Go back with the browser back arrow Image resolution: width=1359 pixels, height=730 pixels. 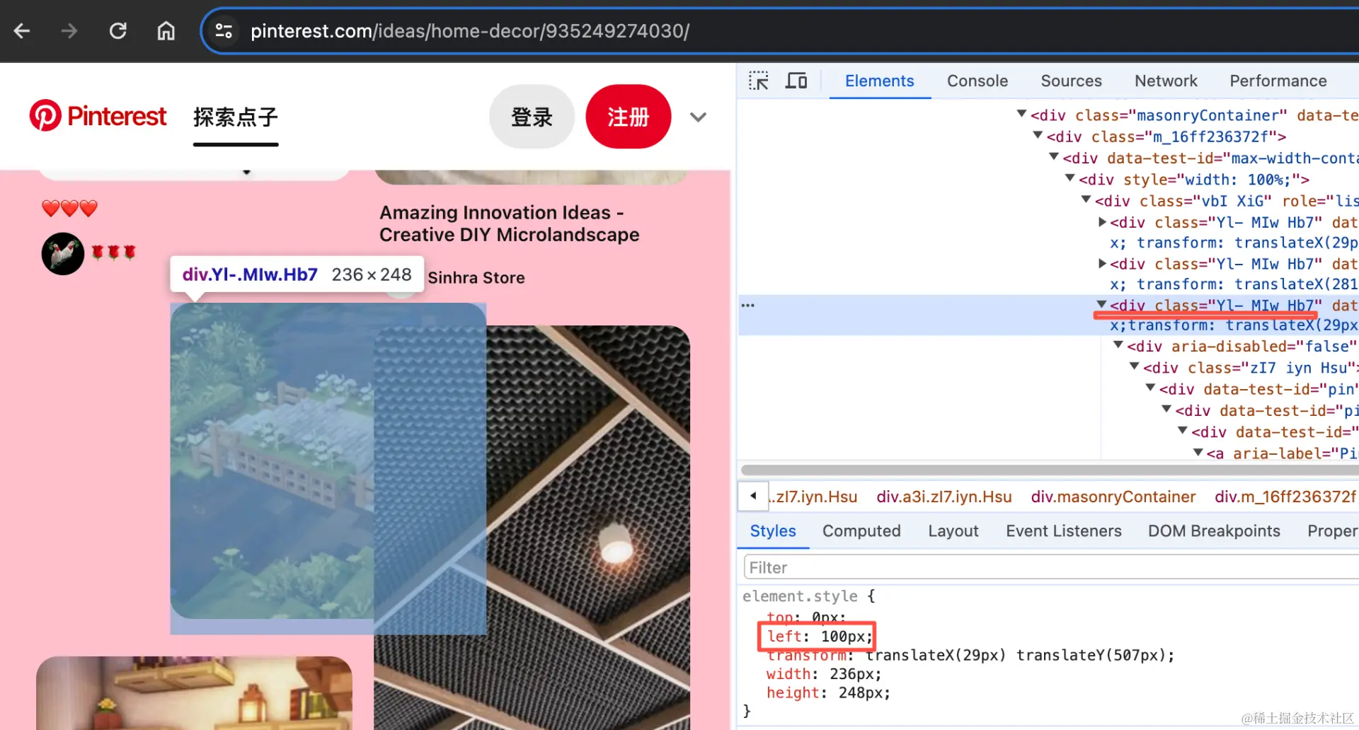(22, 31)
